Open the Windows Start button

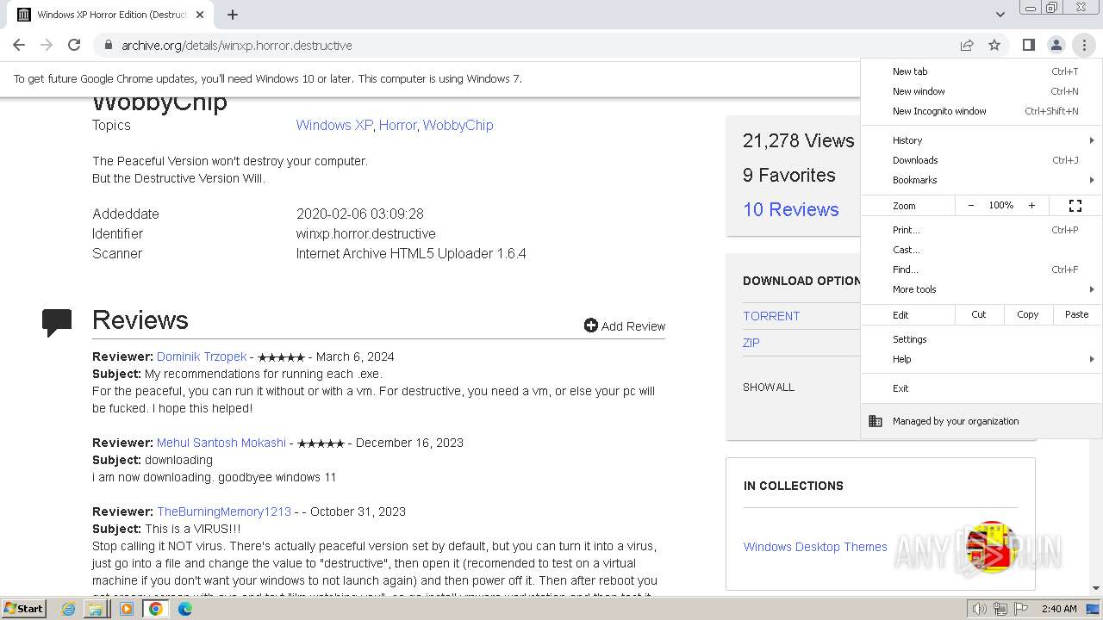click(23, 608)
